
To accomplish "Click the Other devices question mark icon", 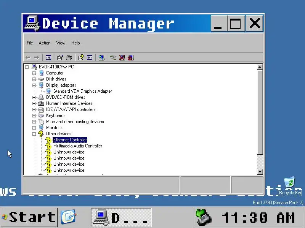I will pyautogui.click(x=41, y=134).
